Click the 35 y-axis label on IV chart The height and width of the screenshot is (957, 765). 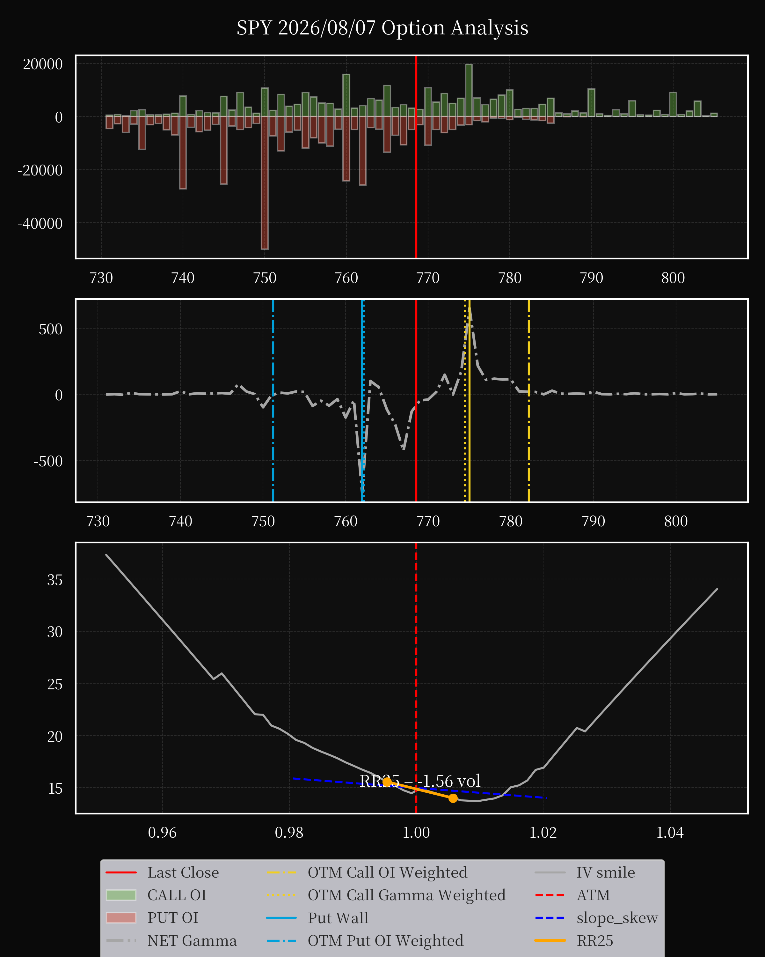pyautogui.click(x=55, y=580)
